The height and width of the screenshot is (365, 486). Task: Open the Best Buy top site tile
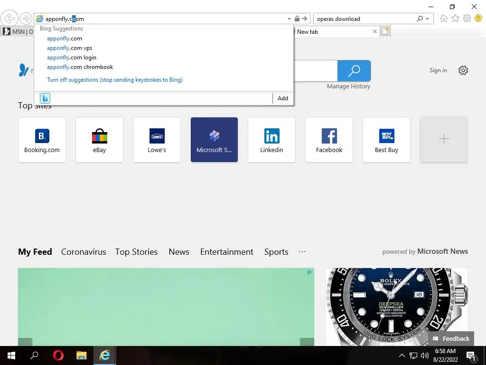coord(386,140)
